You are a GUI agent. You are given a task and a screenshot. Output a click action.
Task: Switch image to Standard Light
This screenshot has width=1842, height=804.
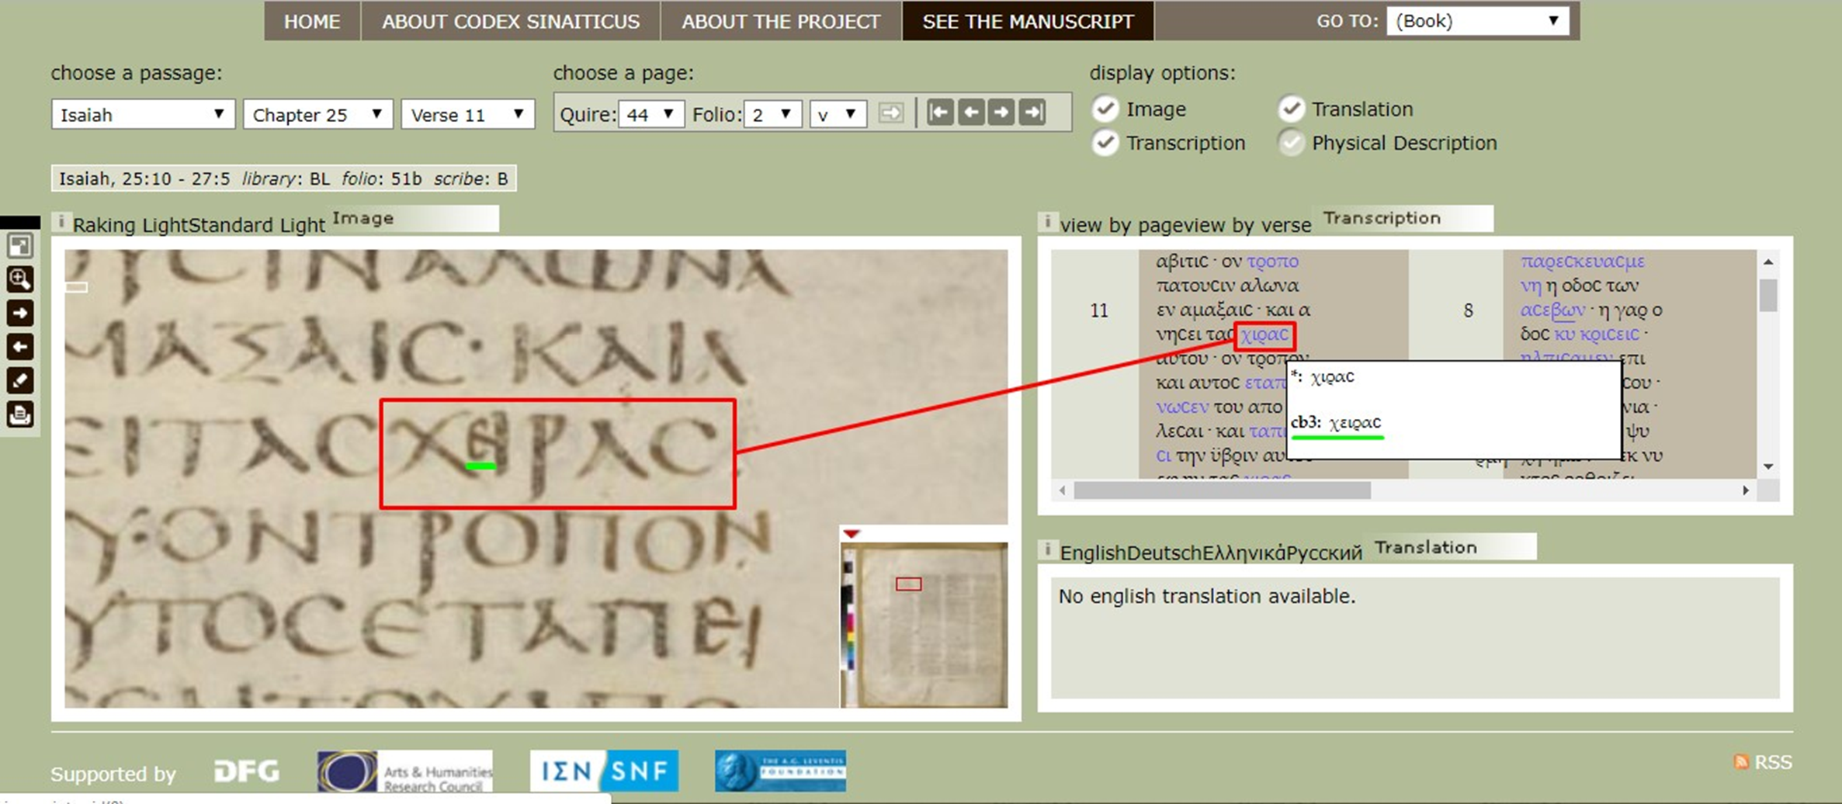point(257,225)
